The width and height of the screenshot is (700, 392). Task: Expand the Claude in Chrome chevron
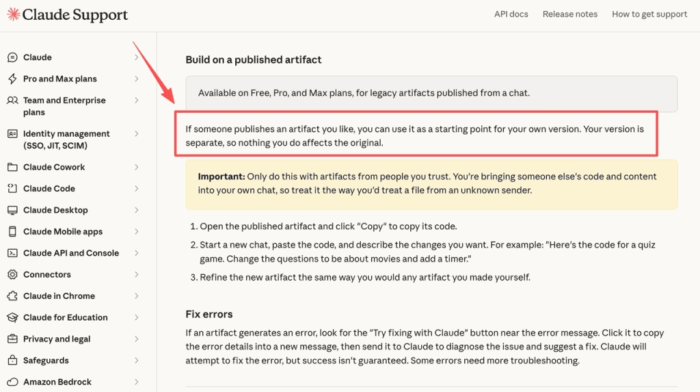[137, 296]
